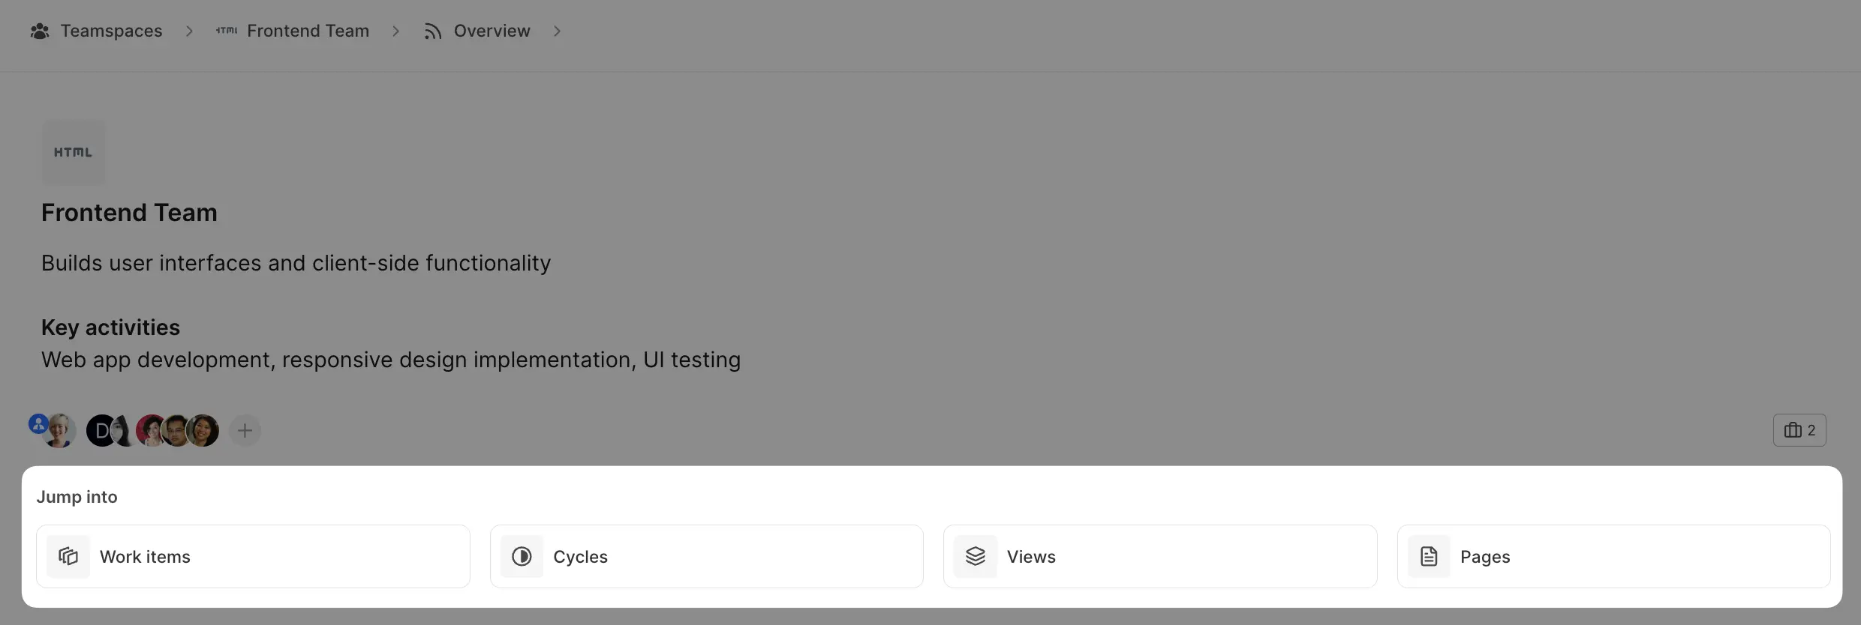The height and width of the screenshot is (625, 1861).
Task: Click the black D member avatar
Action: [101, 431]
